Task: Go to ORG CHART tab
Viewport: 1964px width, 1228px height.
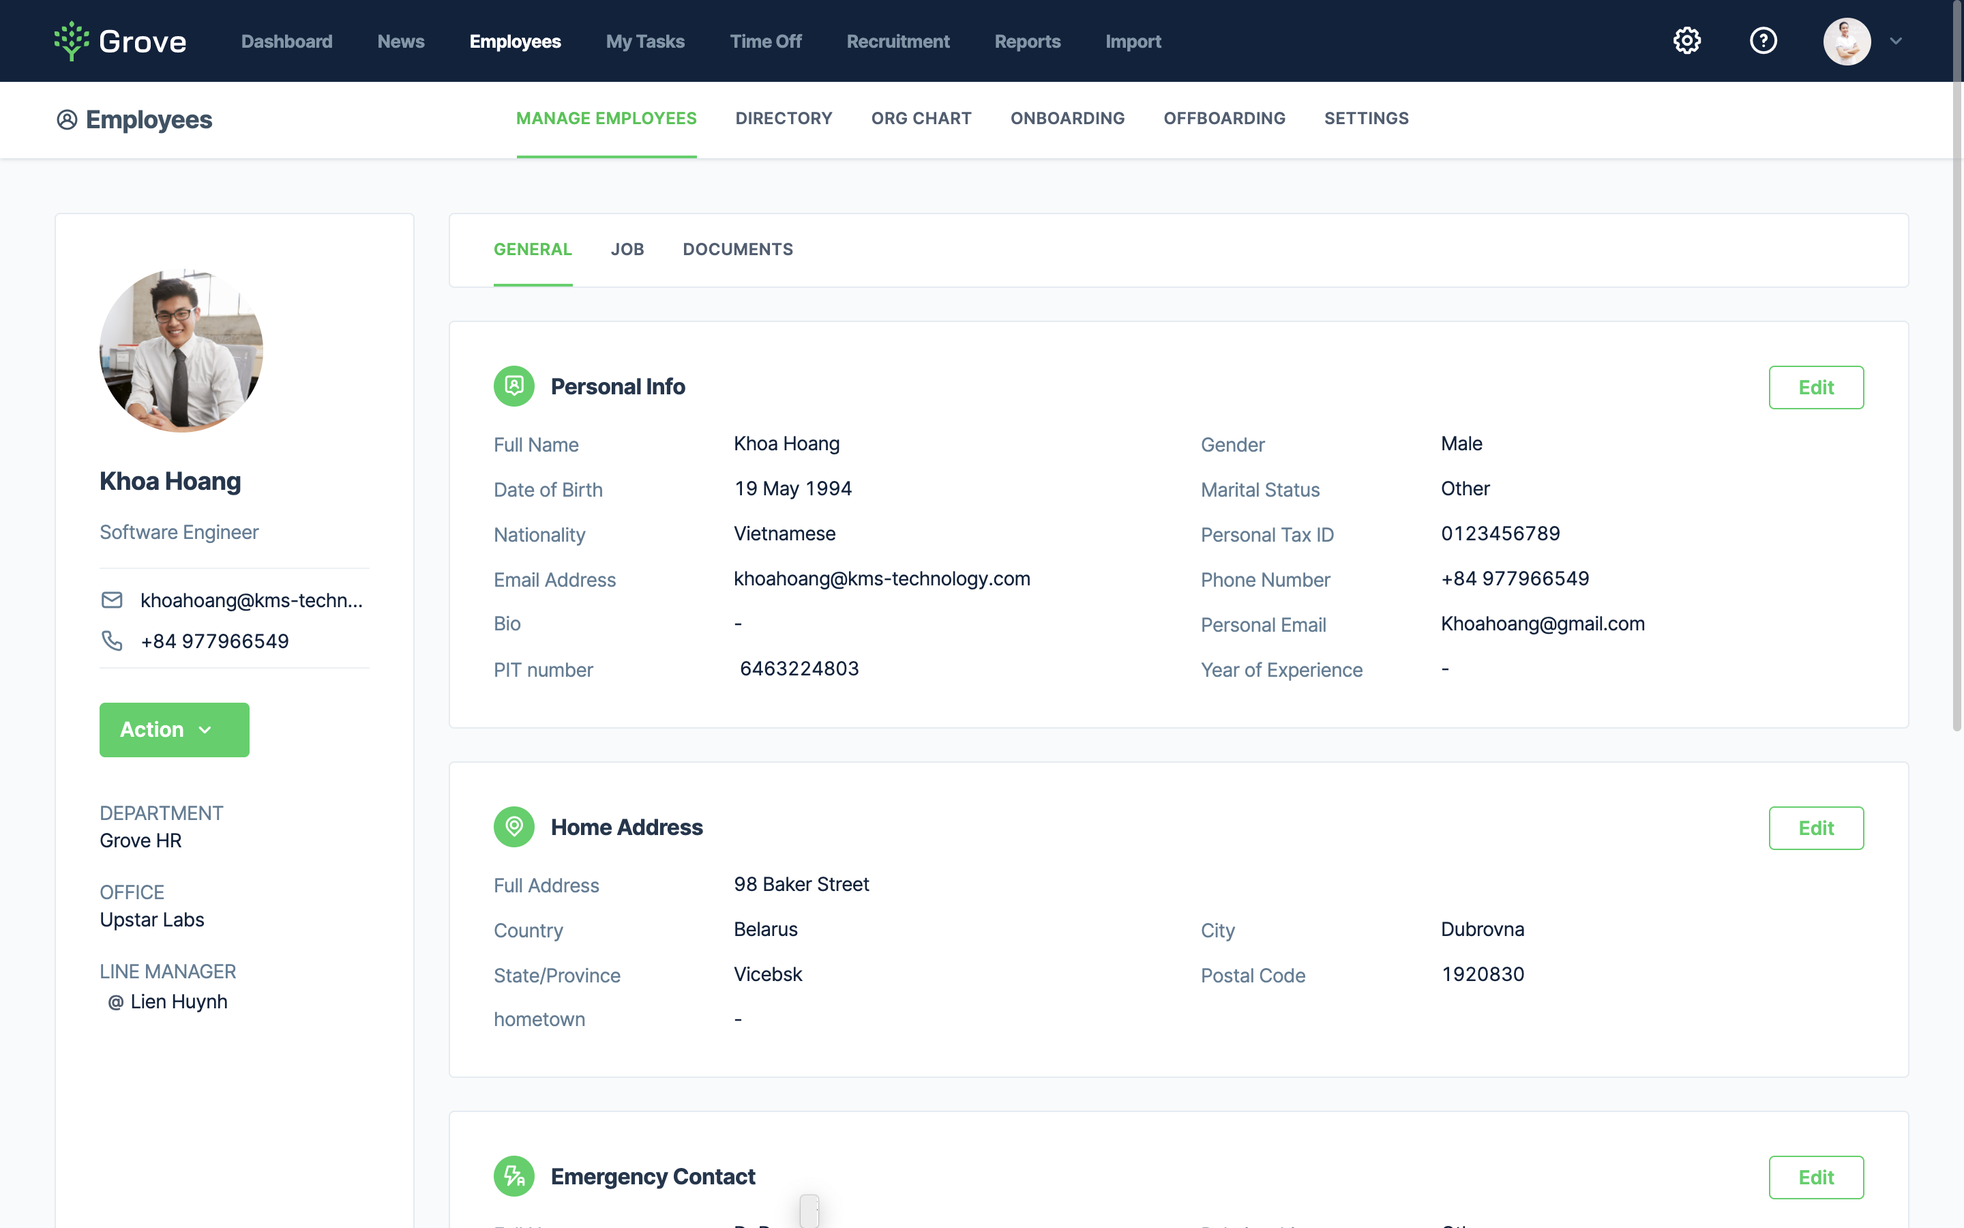Action: point(921,119)
